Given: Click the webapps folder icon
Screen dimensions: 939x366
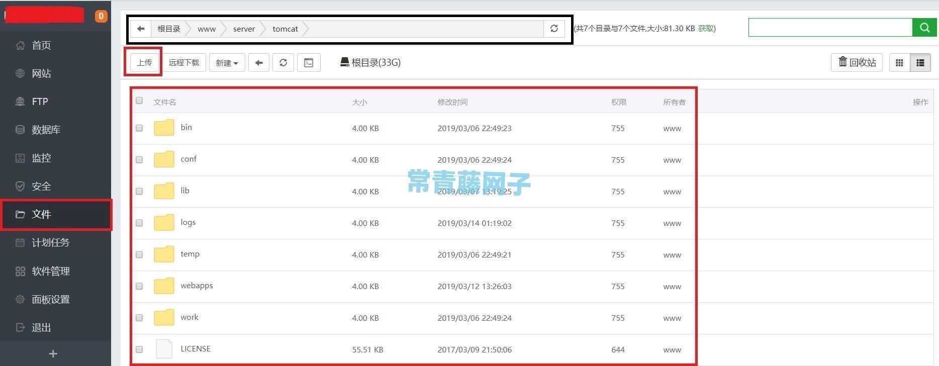Looking at the screenshot, I should point(164,286).
